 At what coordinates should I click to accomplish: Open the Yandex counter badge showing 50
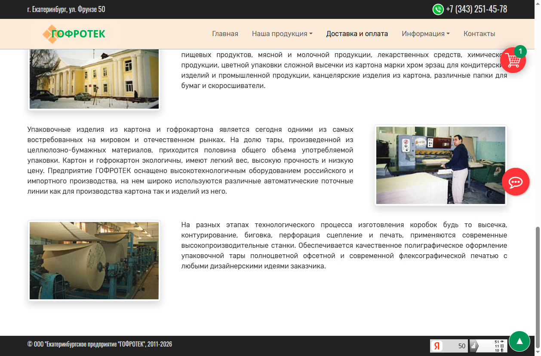click(x=449, y=346)
